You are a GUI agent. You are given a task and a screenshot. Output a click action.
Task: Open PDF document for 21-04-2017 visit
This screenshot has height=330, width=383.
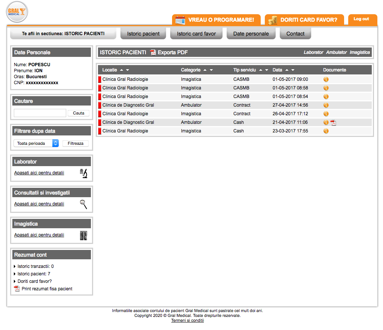(x=333, y=123)
